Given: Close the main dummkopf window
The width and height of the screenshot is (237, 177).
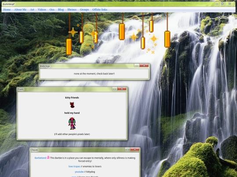Looking at the screenshot, I should [x=230, y=4].
